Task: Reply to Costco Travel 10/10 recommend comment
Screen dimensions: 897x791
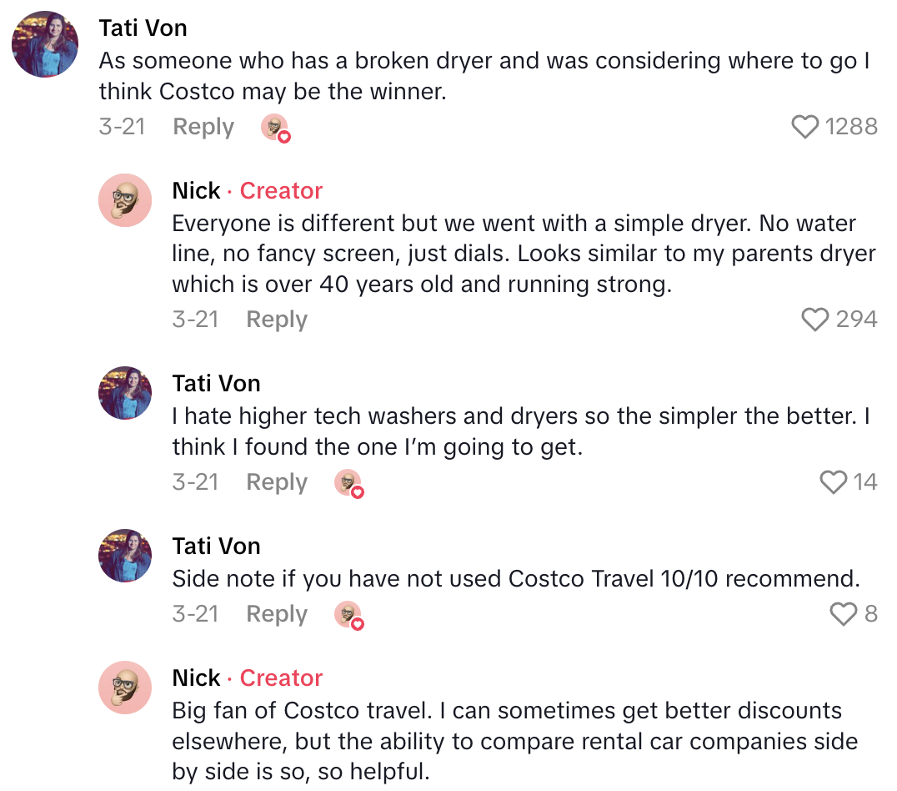Action: coord(277,614)
